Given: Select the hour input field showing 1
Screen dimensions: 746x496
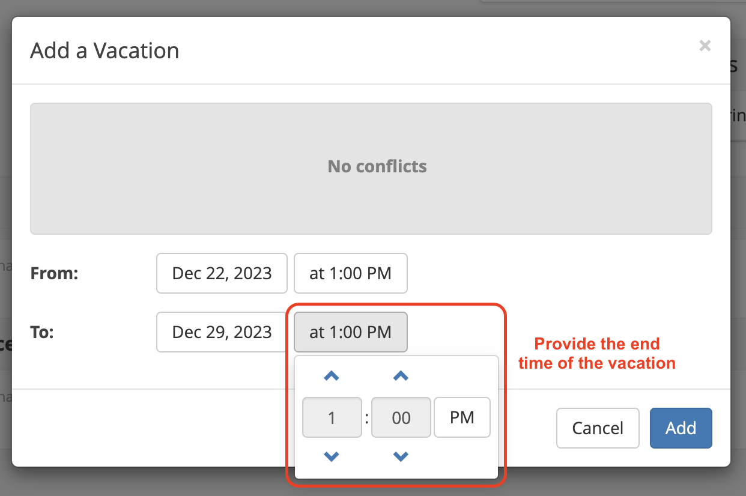Looking at the screenshot, I should pos(332,417).
